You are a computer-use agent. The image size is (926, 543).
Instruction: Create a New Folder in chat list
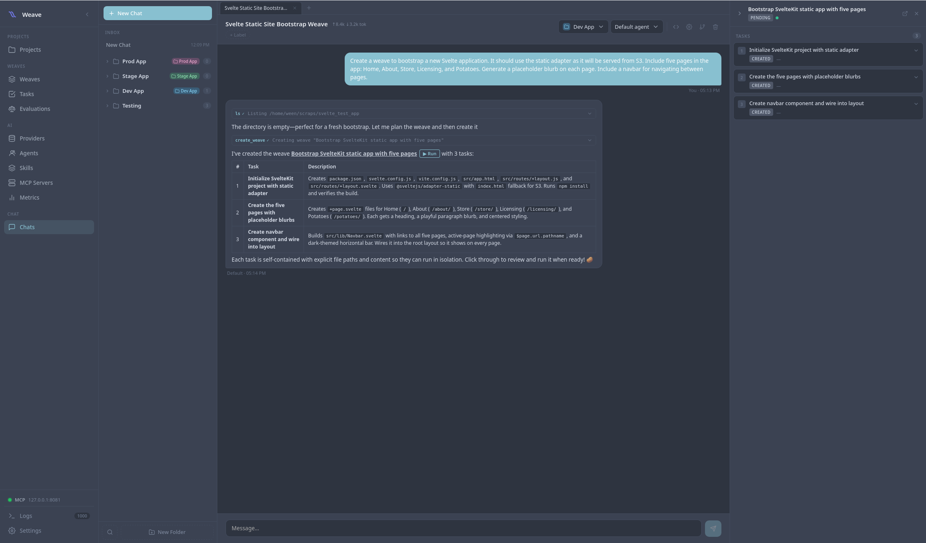click(x=167, y=532)
